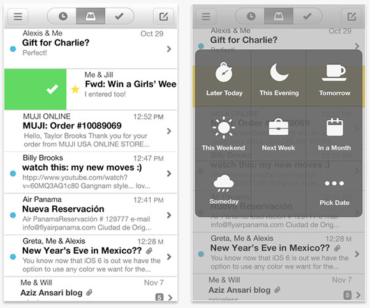This screenshot has width=370, height=308.
Task: Pick This Weekend sun option
Action: (223, 134)
